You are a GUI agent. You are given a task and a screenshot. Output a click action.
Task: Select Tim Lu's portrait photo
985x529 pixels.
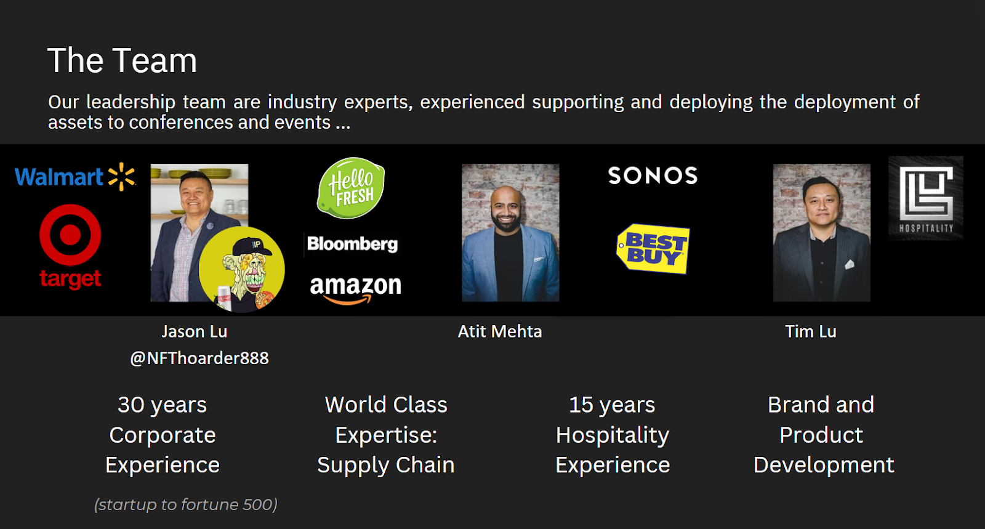click(821, 233)
